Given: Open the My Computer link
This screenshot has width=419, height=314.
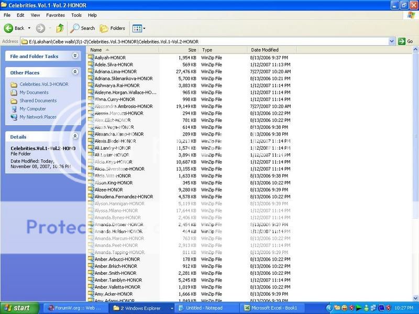Looking at the screenshot, I should pos(32,109).
